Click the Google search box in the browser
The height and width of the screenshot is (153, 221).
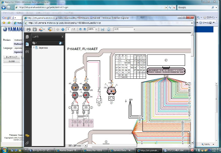click(x=194, y=8)
